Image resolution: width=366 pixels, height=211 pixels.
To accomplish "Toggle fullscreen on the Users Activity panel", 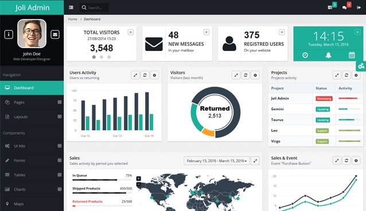I will click(135, 75).
